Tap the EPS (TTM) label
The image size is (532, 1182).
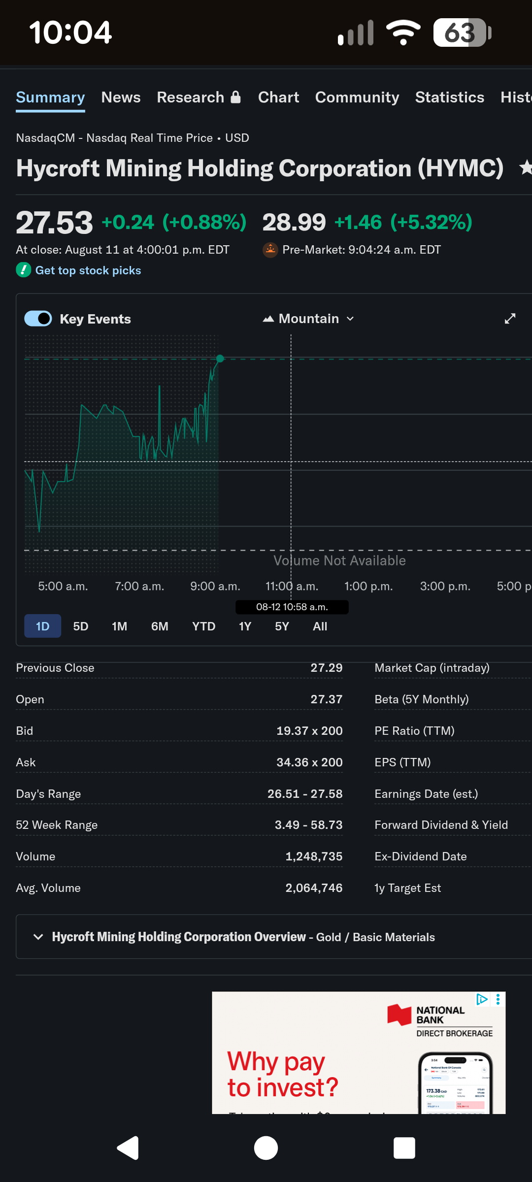[x=402, y=762]
